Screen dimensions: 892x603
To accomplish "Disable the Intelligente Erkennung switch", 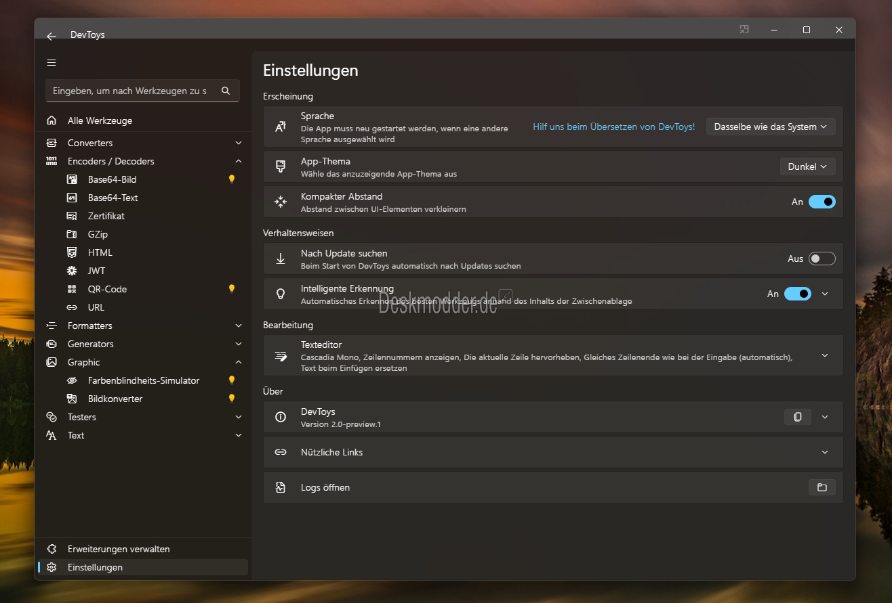I will click(x=798, y=294).
